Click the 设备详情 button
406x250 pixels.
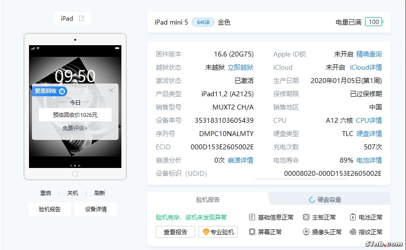(x=96, y=209)
